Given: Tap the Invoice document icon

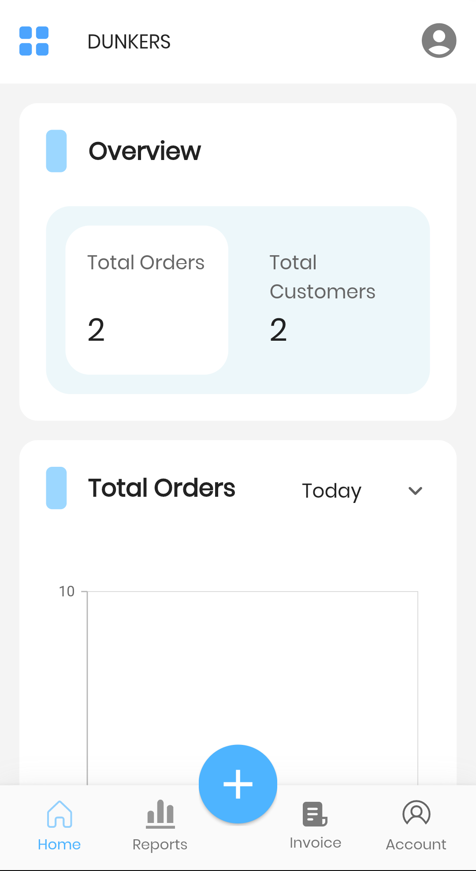Looking at the screenshot, I should (315, 814).
